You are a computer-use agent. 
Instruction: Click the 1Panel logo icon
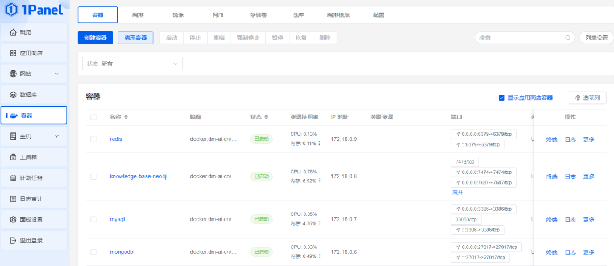click(12, 11)
